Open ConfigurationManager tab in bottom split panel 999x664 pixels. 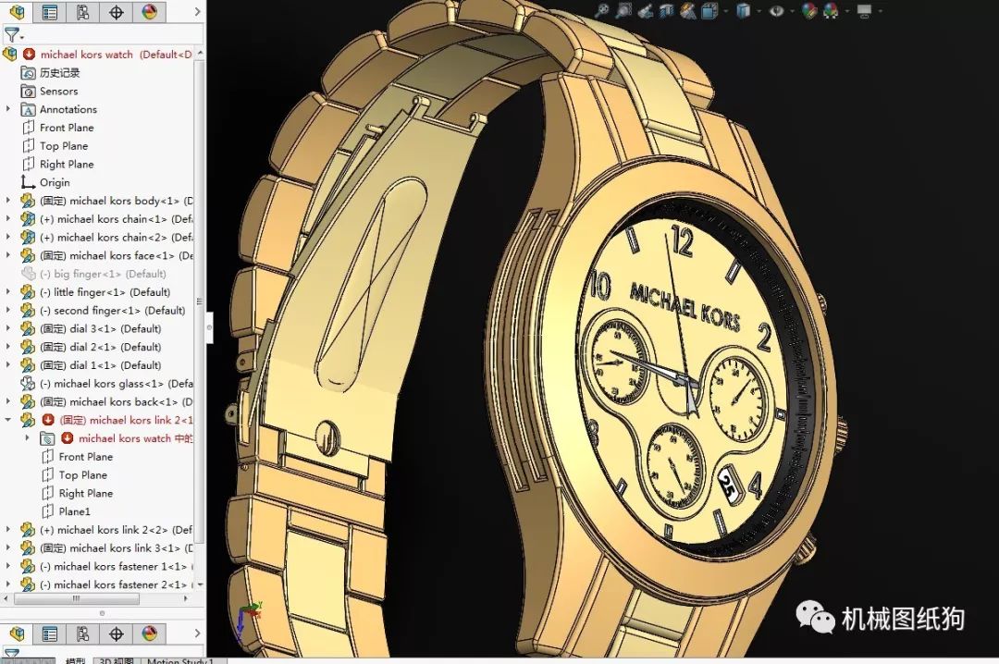click(x=83, y=633)
